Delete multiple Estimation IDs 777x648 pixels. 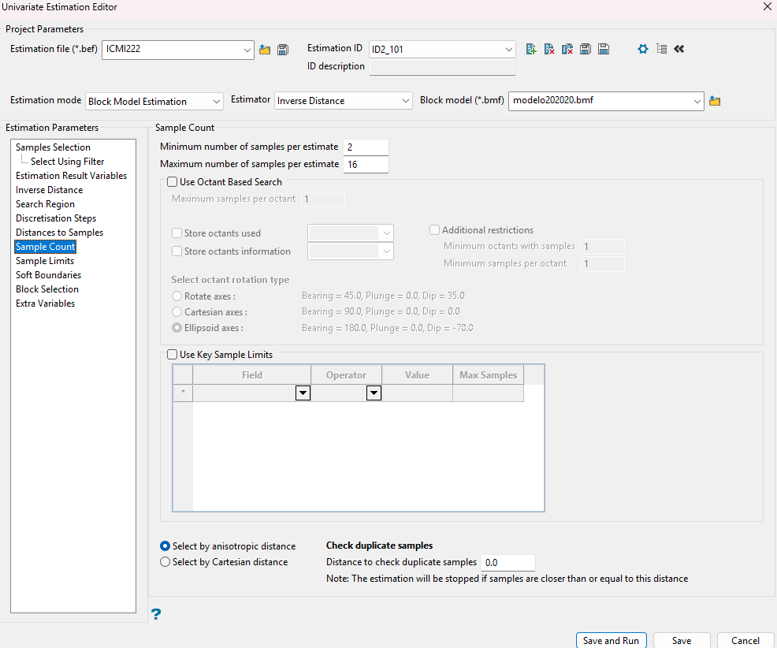pyautogui.click(x=567, y=49)
